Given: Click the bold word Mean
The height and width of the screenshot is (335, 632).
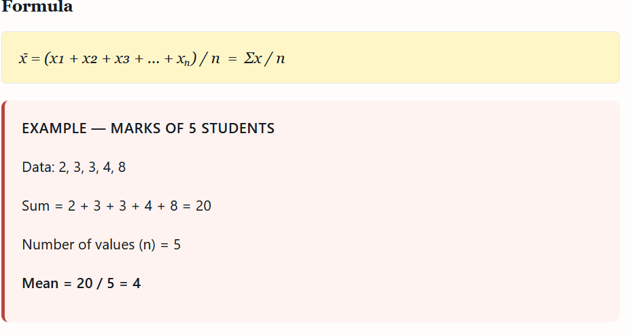Looking at the screenshot, I should [40, 283].
